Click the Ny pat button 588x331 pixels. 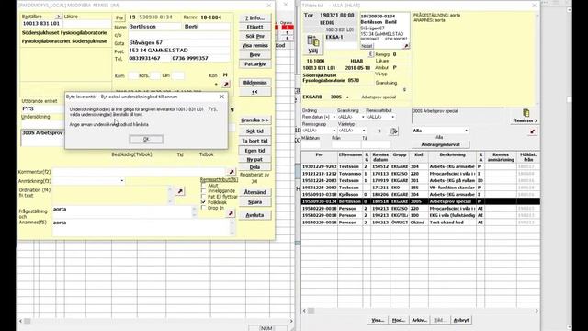point(255,159)
